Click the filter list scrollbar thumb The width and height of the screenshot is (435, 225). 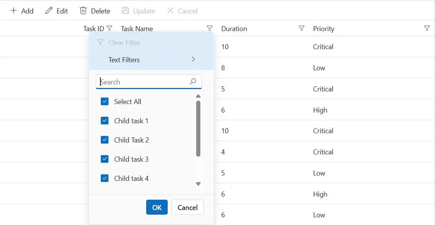(x=198, y=129)
